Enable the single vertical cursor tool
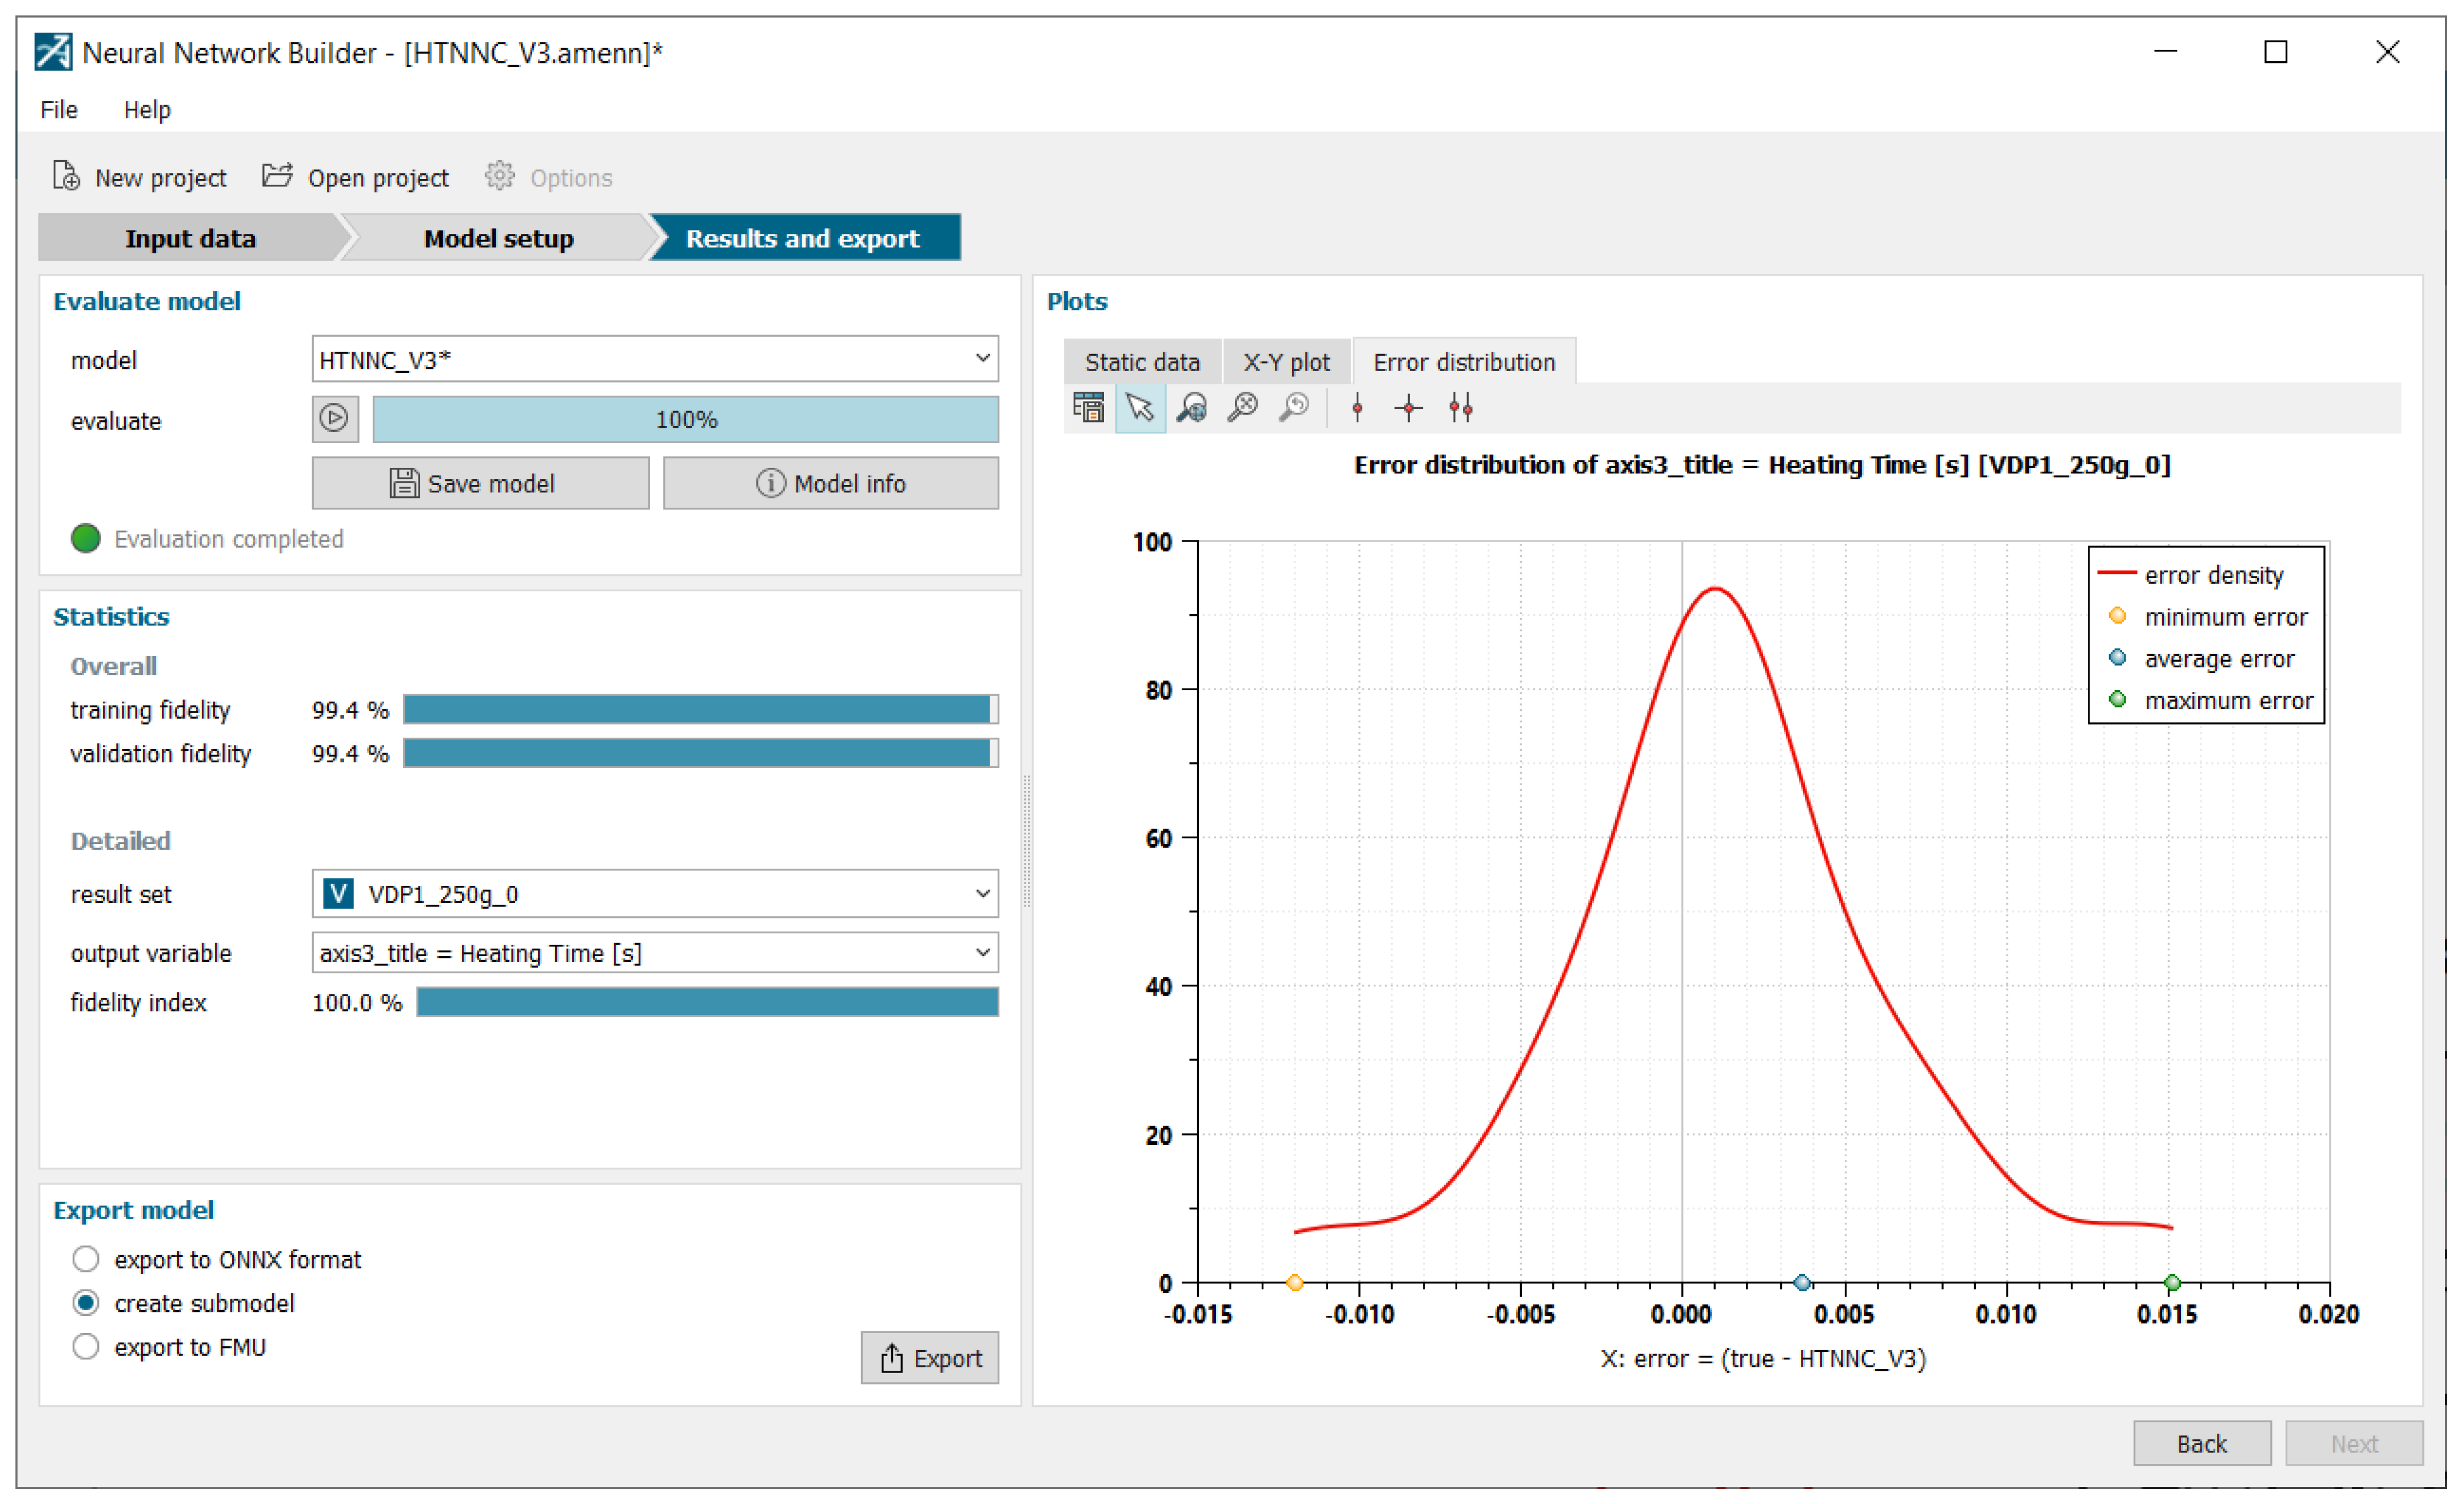 (x=1357, y=408)
